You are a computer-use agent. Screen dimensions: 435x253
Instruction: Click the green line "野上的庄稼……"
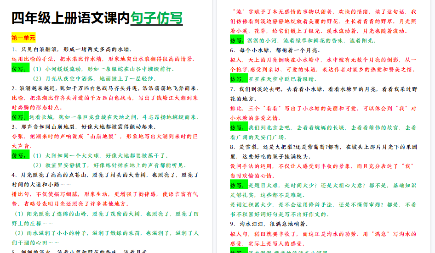32,223
